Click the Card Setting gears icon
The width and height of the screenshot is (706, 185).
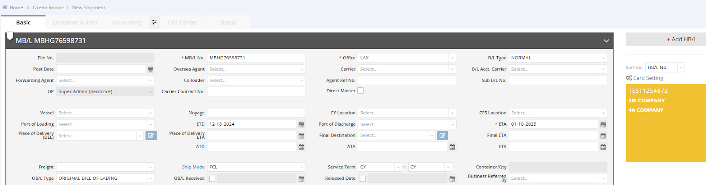click(629, 78)
